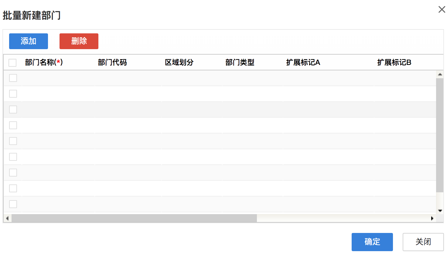The width and height of the screenshot is (447, 256).
Task: Tick the last visible row's checkbox
Action: point(13,204)
